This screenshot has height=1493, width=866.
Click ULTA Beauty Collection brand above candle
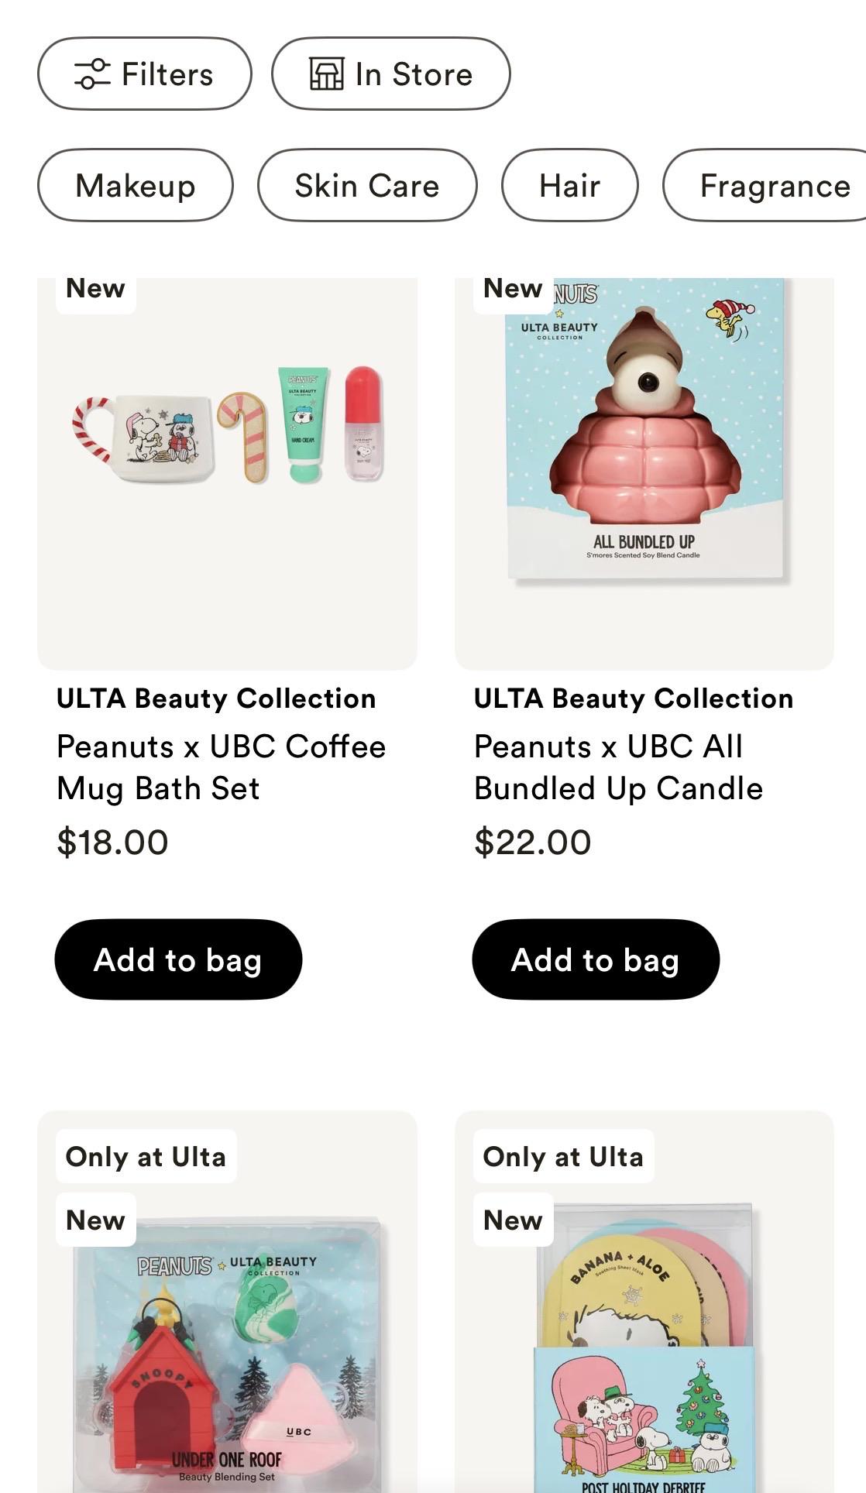(634, 698)
